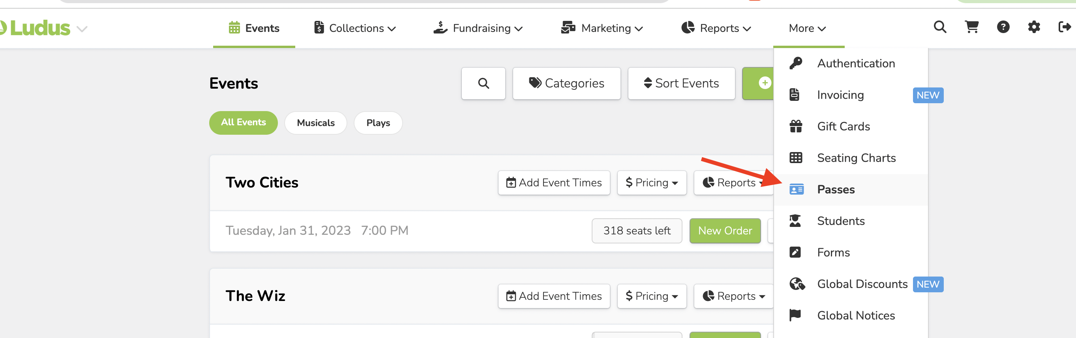Filter events by Plays
Screen dimensions: 1076x338
click(x=378, y=123)
